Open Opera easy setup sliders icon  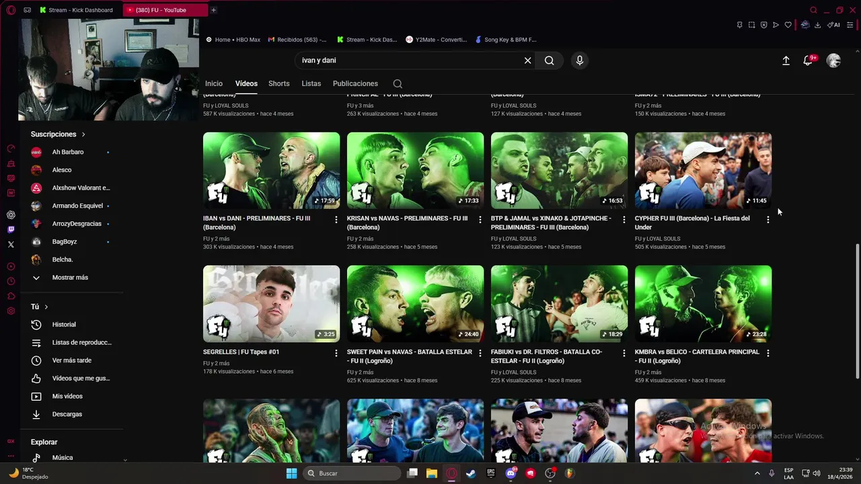click(850, 25)
